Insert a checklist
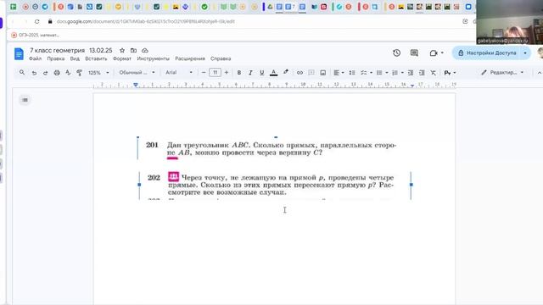 point(363,73)
